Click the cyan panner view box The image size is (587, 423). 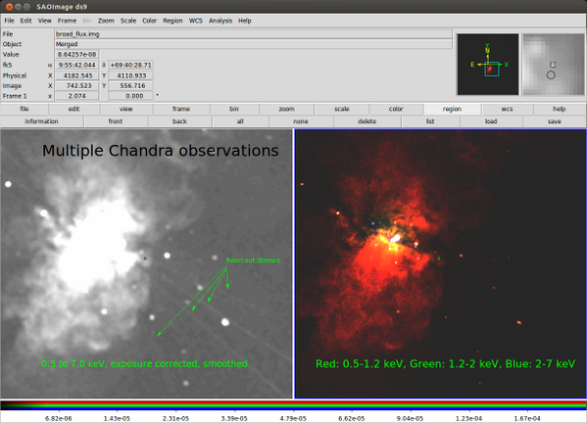pyautogui.click(x=492, y=70)
